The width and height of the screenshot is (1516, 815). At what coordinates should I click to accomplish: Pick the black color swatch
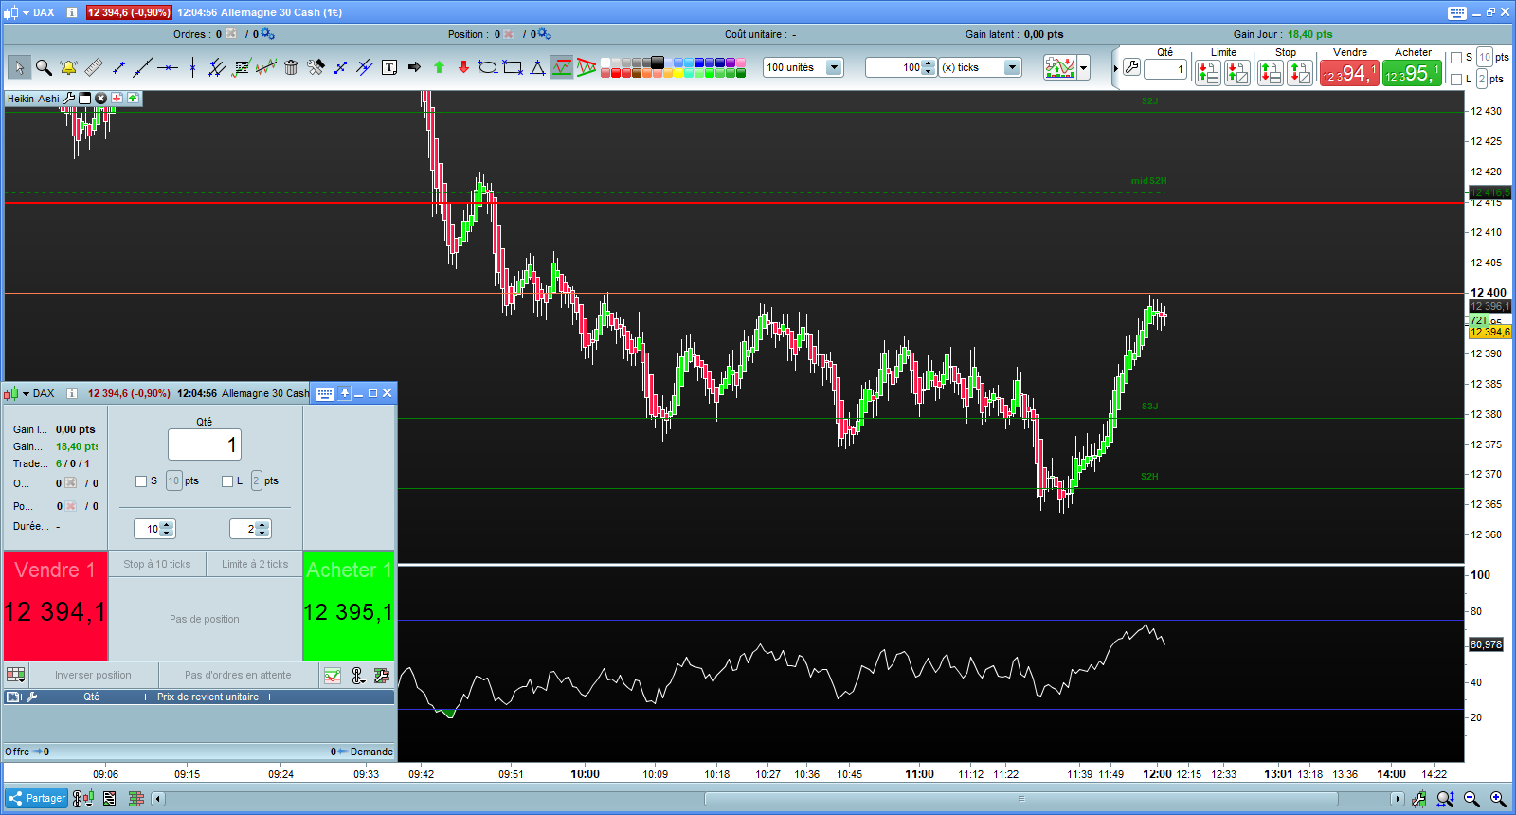[658, 63]
